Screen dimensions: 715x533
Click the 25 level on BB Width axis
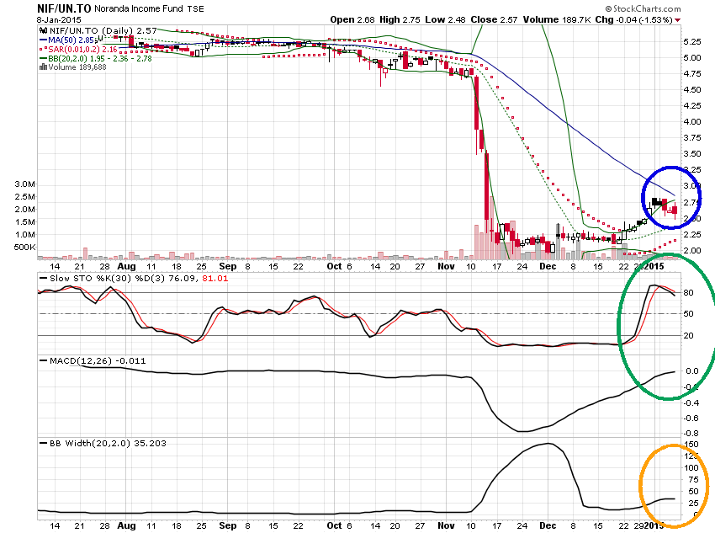(693, 503)
